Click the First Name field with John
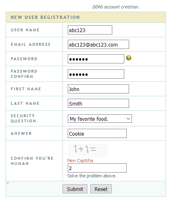The image size is (174, 199). tap(98, 89)
